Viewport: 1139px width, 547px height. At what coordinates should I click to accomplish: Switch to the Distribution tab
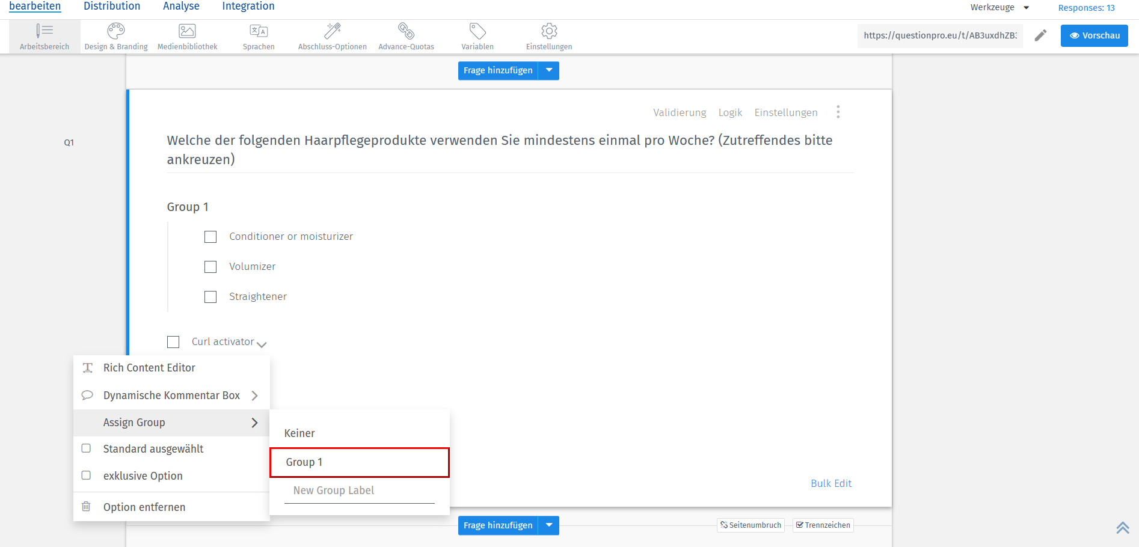(x=111, y=6)
